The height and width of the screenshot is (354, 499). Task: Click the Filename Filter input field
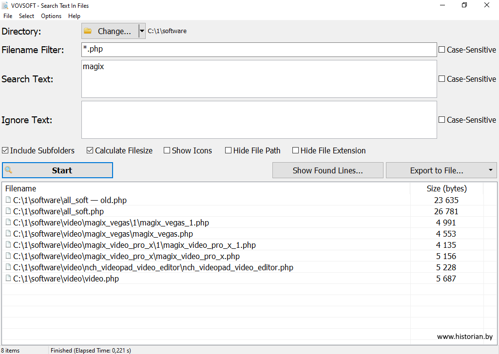tap(259, 50)
